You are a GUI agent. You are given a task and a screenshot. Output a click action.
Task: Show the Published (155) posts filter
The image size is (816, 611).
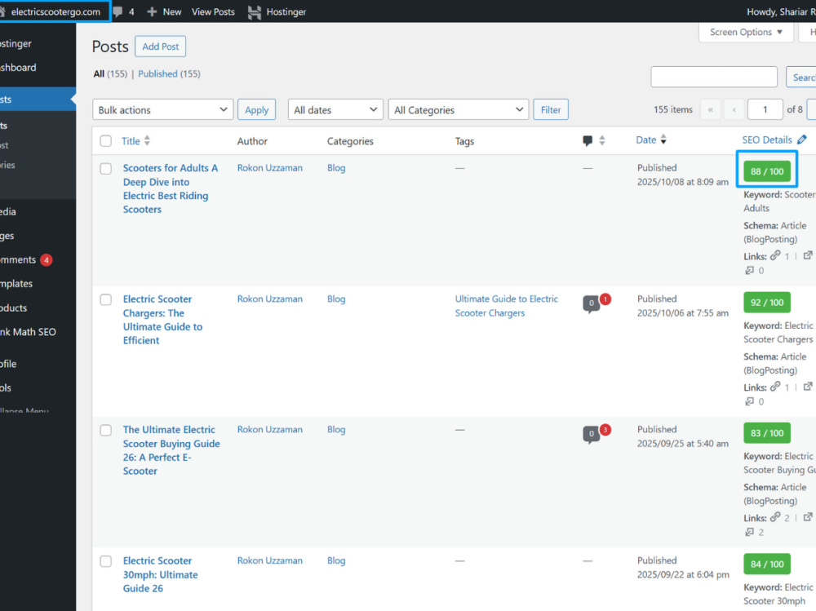(169, 74)
